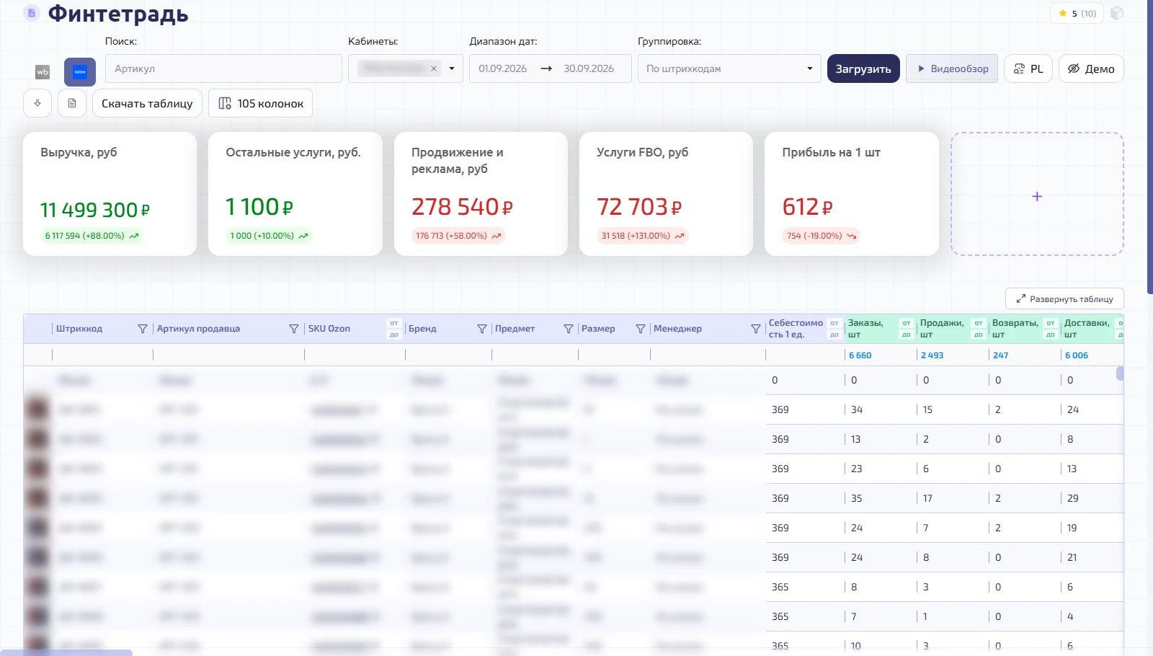Open range filter on Возвраты column
Image resolution: width=1153 pixels, height=656 pixels.
pos(1051,329)
